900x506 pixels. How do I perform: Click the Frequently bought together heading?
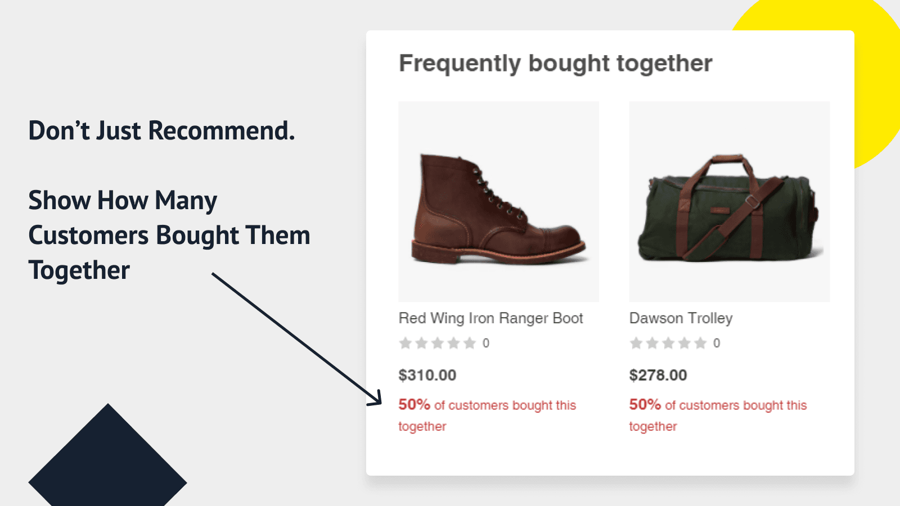pos(556,63)
